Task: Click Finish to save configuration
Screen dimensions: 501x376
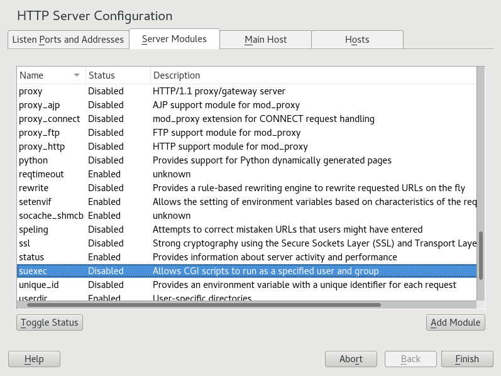Action: click(x=466, y=359)
